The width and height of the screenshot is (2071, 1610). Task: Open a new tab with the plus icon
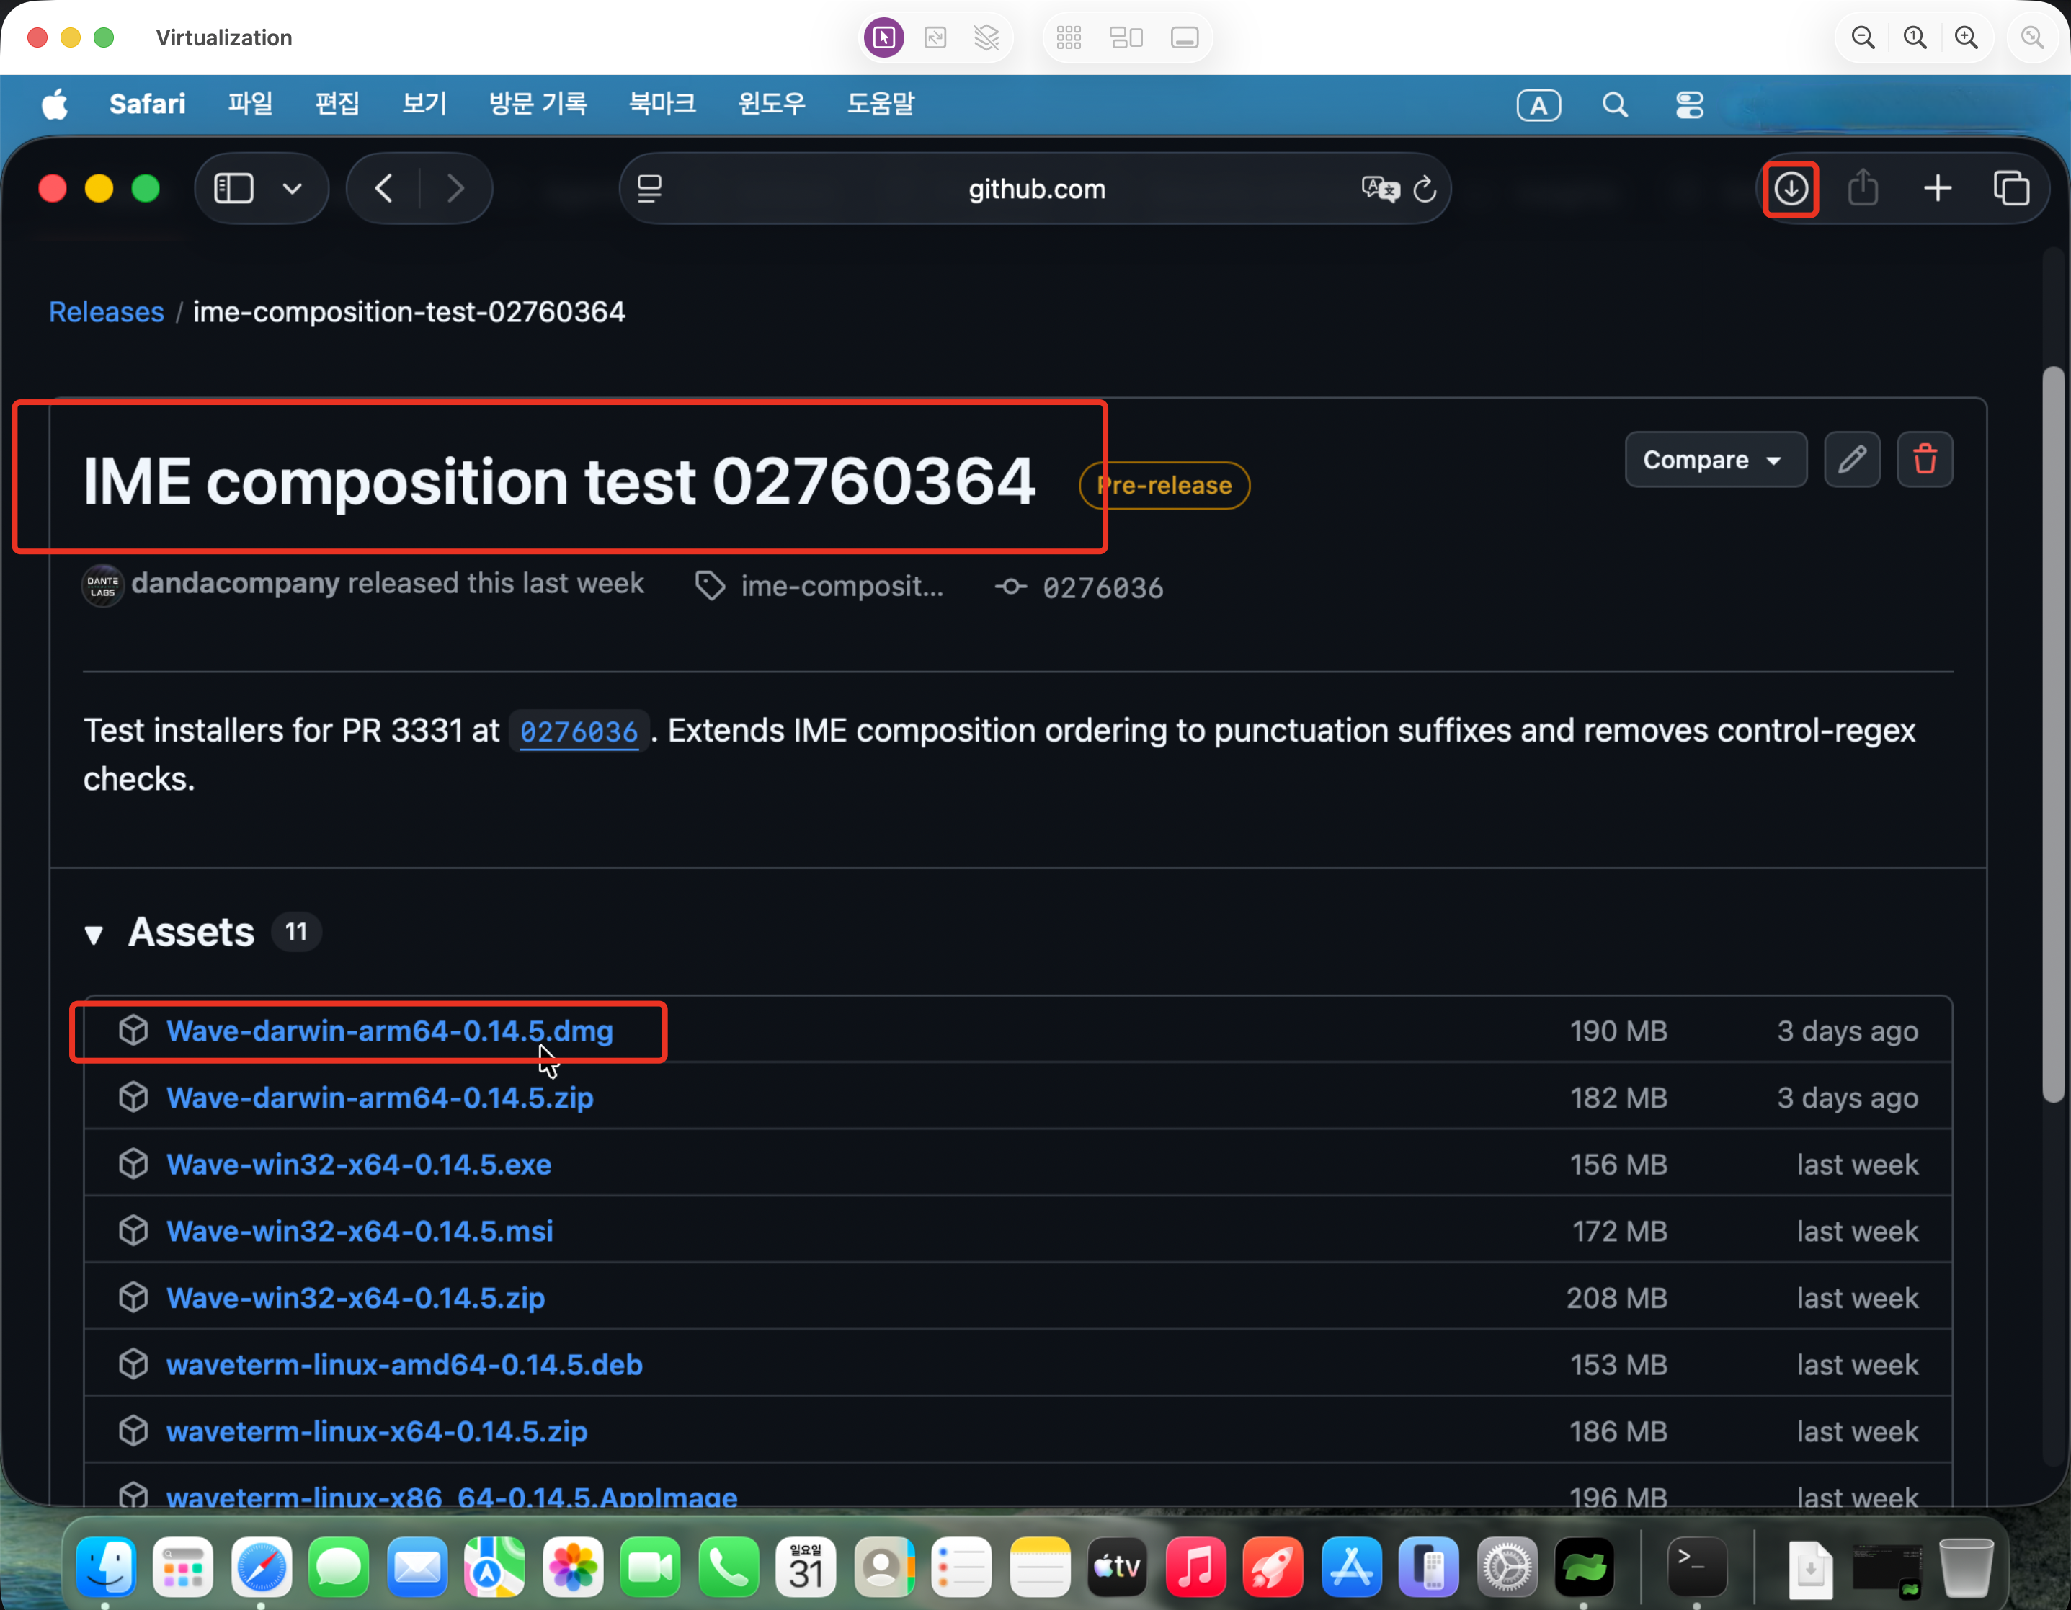pyautogui.click(x=1937, y=189)
